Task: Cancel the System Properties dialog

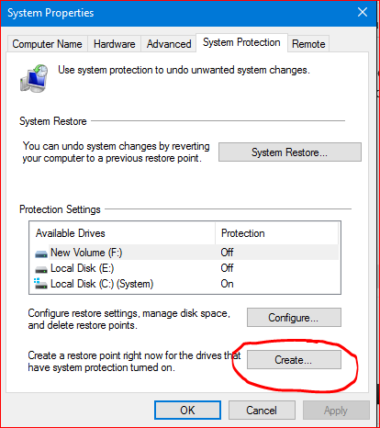Action: pos(262,411)
